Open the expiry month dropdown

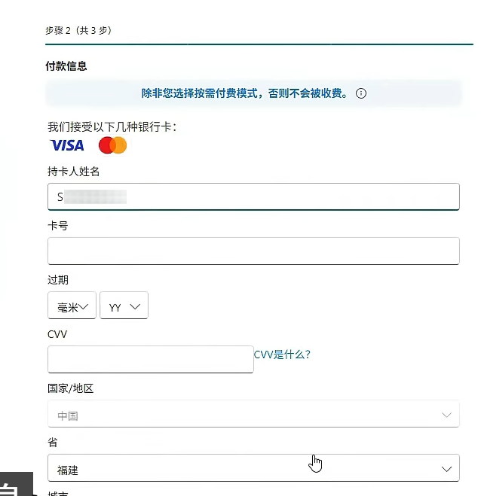tap(72, 306)
